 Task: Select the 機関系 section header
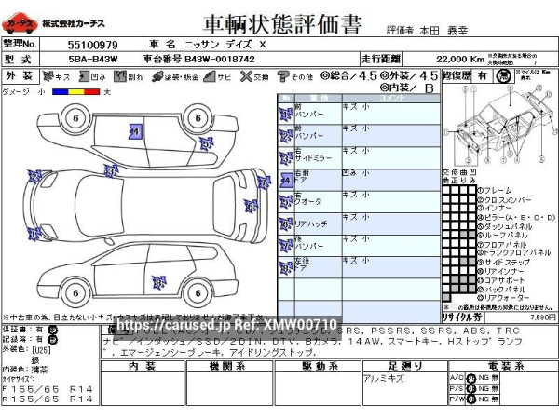(x=229, y=366)
